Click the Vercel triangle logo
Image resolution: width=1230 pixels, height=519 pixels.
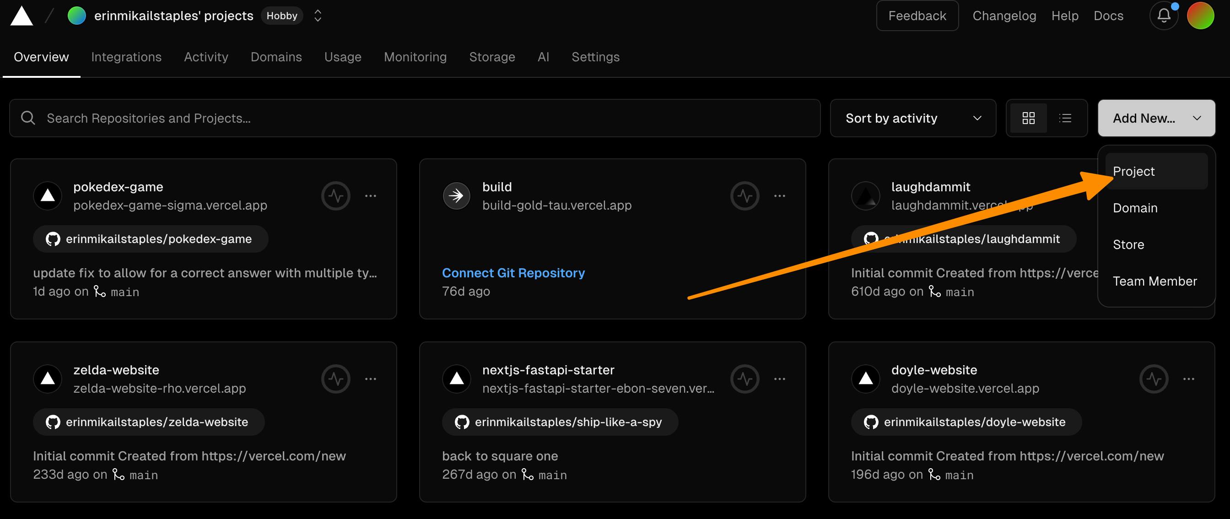click(x=22, y=16)
